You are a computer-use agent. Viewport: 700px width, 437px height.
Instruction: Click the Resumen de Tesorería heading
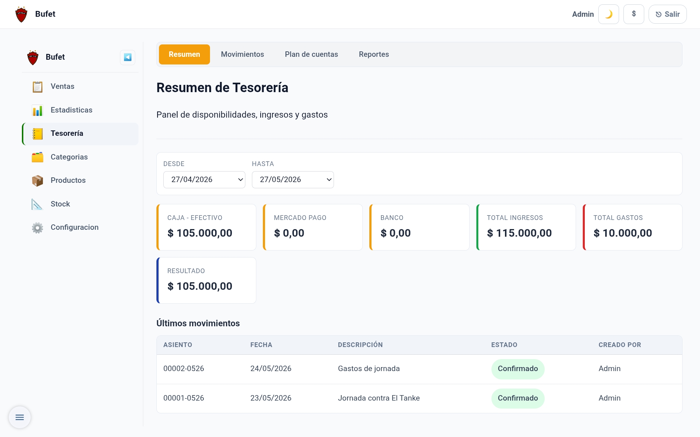pos(222,88)
